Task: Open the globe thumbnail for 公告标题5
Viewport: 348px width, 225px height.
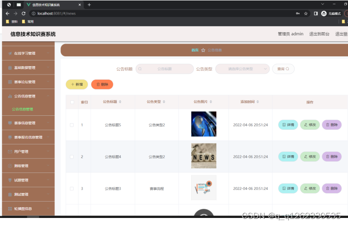Action: (204, 124)
